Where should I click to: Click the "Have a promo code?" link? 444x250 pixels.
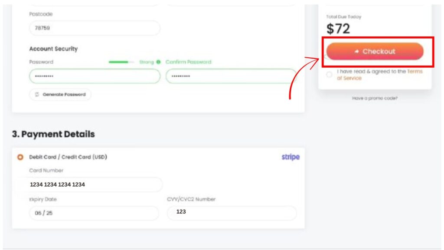375,98
